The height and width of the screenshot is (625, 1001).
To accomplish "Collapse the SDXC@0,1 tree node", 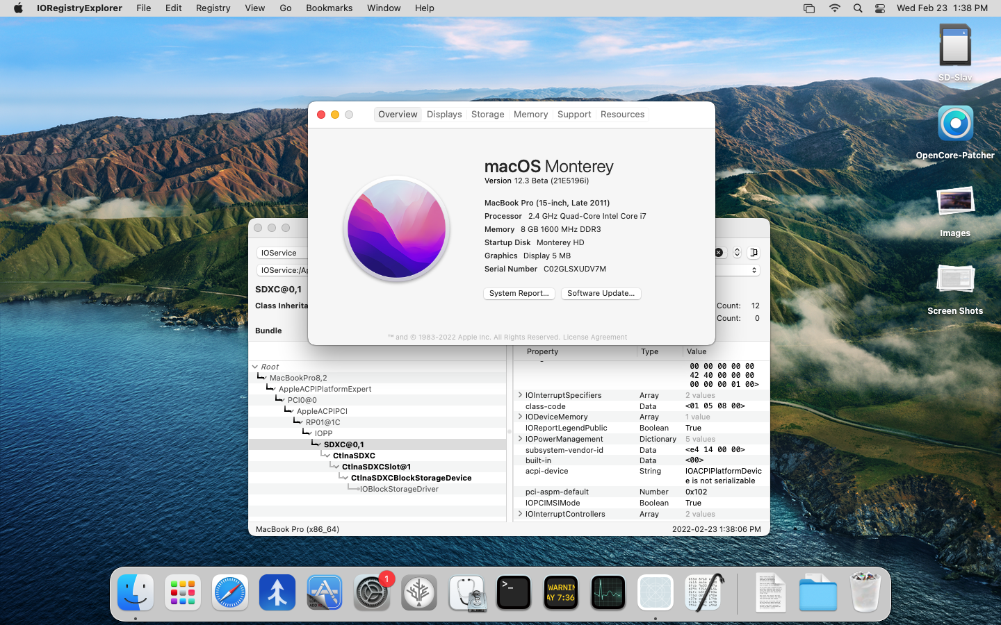I will pos(318,444).
